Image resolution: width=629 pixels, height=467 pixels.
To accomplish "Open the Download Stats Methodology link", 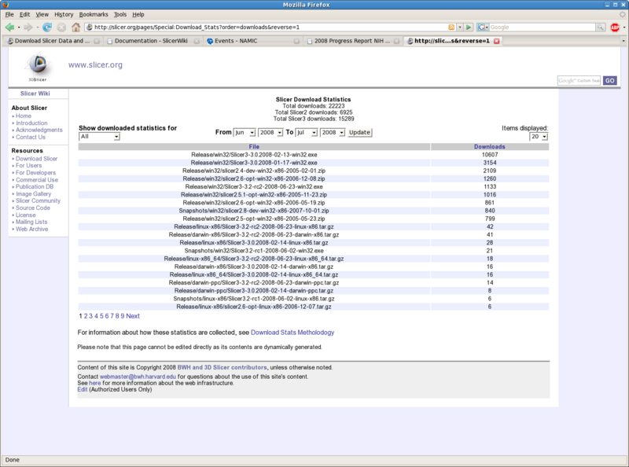I will [292, 333].
